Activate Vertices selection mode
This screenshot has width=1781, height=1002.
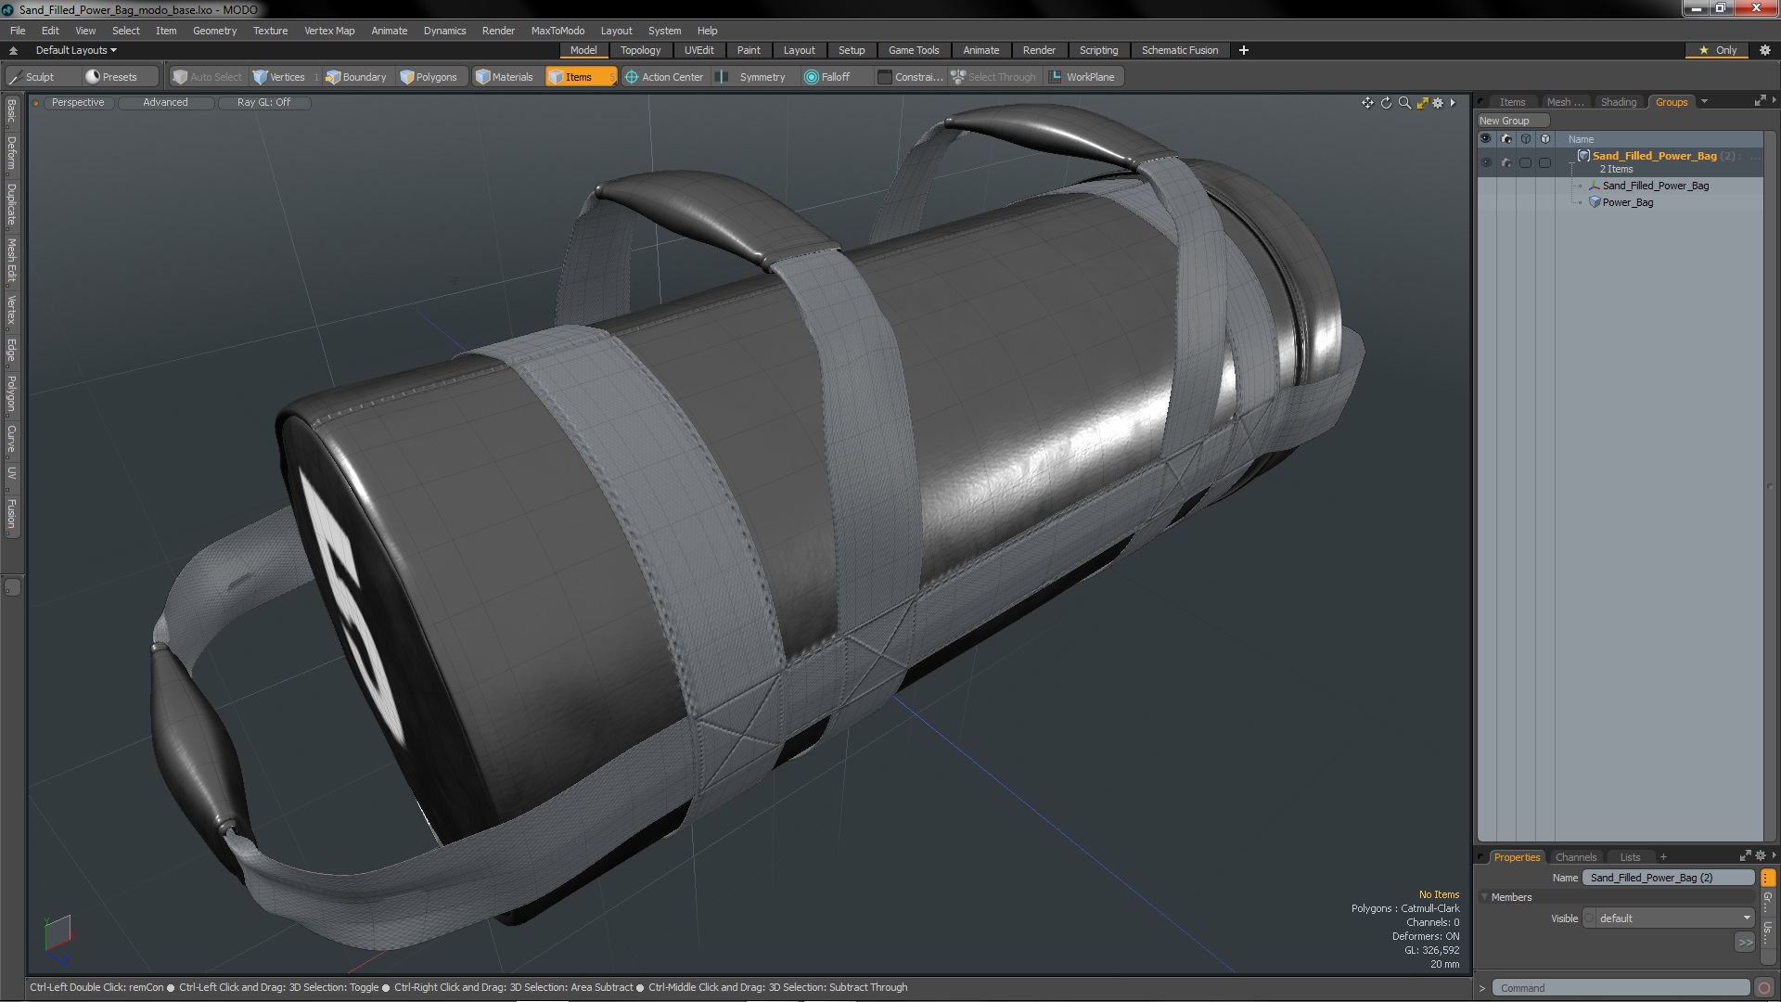tap(279, 77)
